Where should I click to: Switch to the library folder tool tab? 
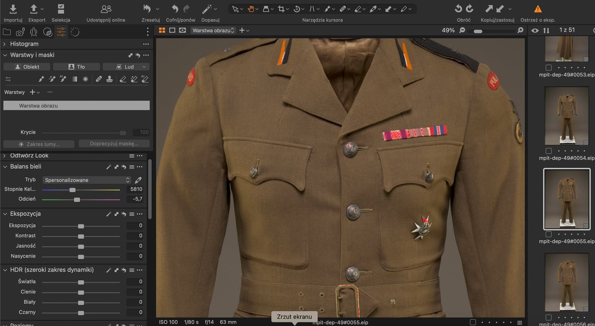pyautogui.click(x=7, y=32)
